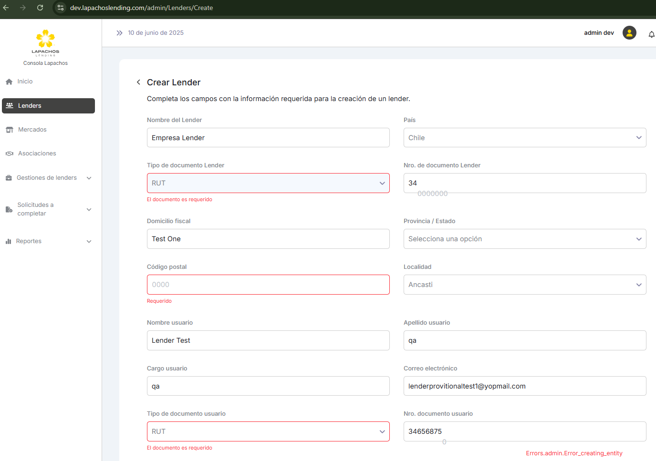Image resolution: width=656 pixels, height=461 pixels.
Task: Click the notification bell icon
Action: point(651,34)
